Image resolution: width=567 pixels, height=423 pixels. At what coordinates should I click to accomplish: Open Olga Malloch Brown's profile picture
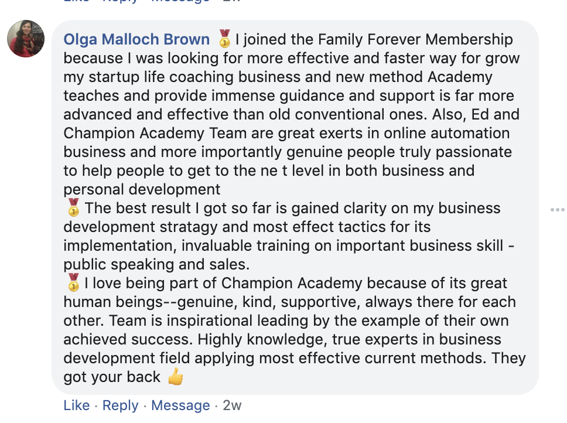tap(26, 39)
